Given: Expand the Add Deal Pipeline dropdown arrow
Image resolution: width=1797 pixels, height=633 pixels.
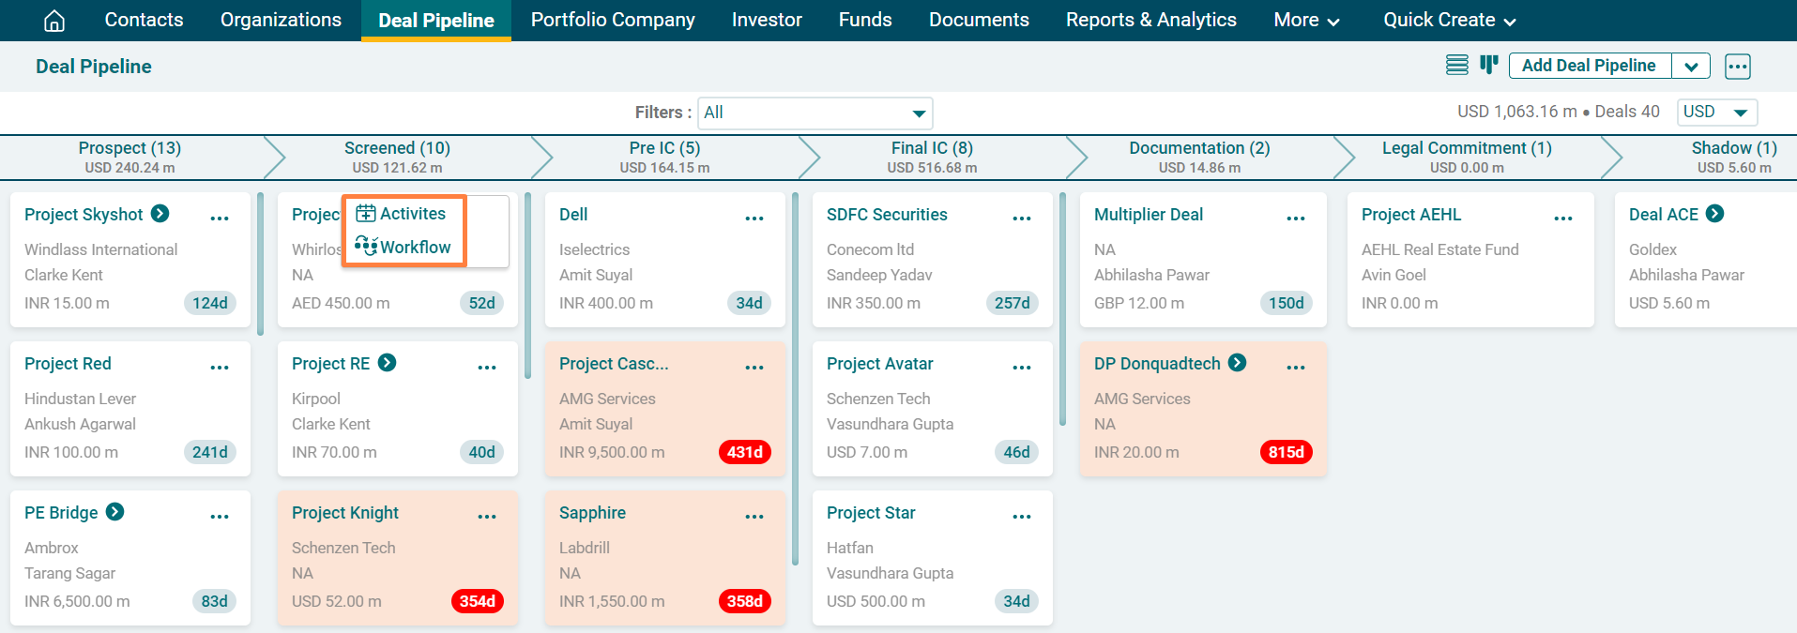Looking at the screenshot, I should pyautogui.click(x=1691, y=67).
